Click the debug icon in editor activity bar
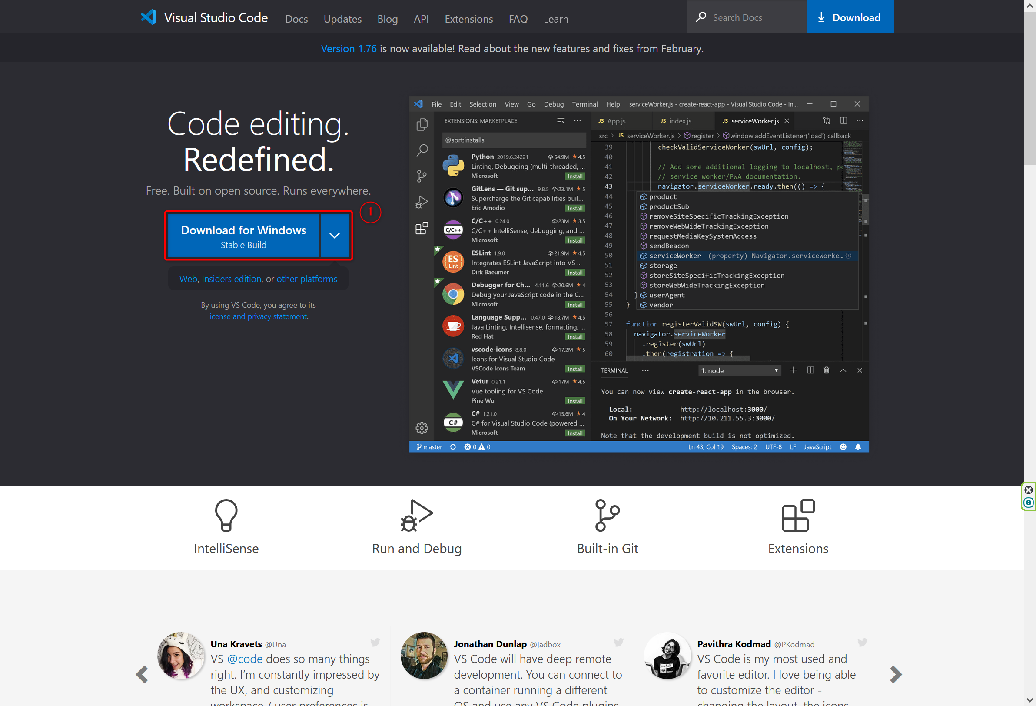This screenshot has width=1036, height=706. click(422, 203)
